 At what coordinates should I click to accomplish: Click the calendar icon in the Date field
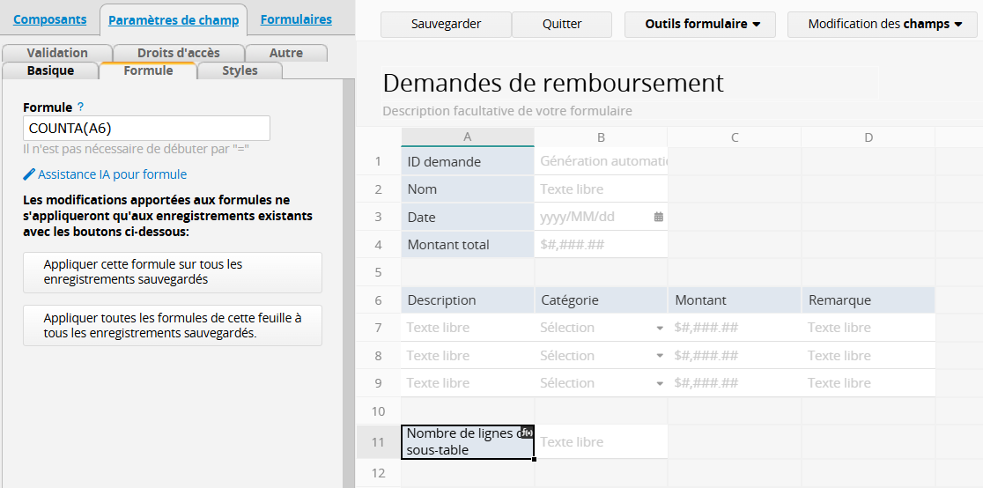658,217
